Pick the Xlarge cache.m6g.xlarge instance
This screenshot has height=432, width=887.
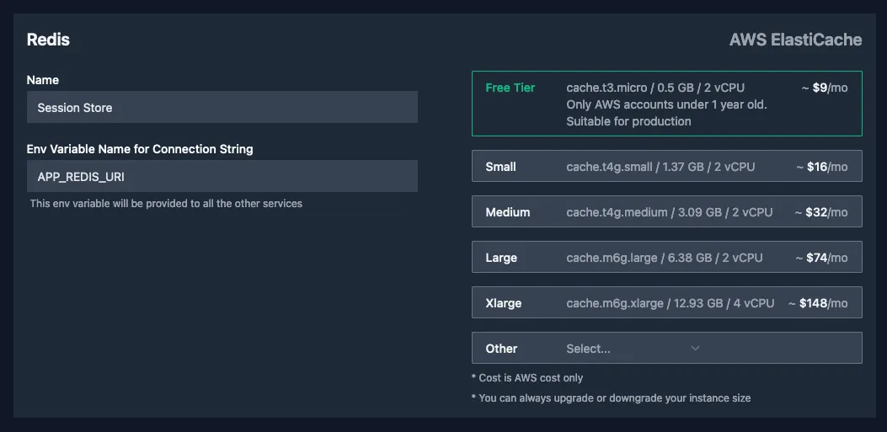click(x=666, y=302)
